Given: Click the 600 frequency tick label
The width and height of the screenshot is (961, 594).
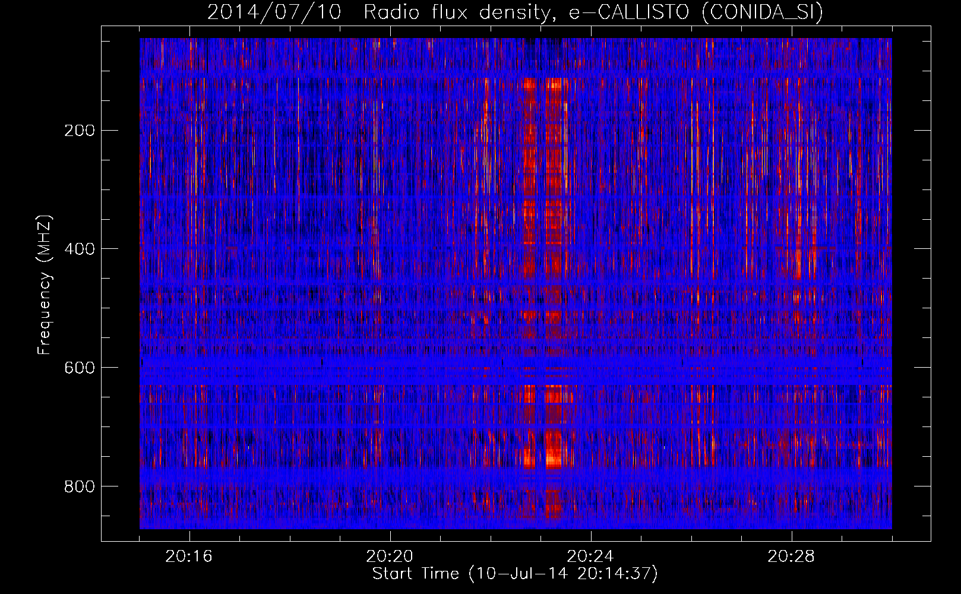Looking at the screenshot, I should [80, 368].
